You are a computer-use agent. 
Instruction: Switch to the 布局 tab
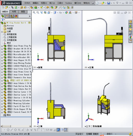14,12
